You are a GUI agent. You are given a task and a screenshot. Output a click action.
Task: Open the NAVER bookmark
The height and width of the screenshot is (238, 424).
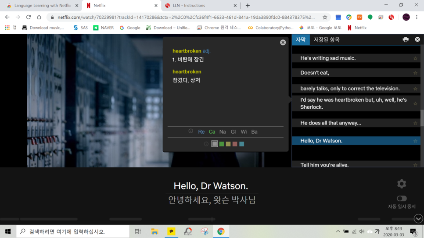[104, 28]
